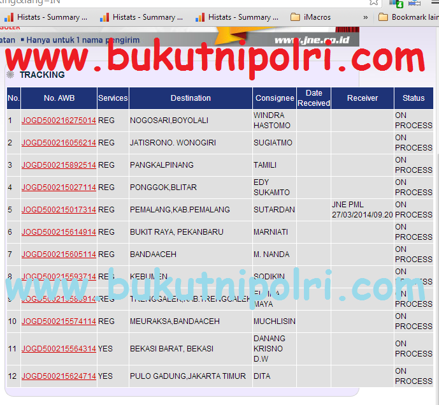Click the bookmark star in address bar
Image resolution: width=439 pixels, height=405 pixels.
click(373, 3)
